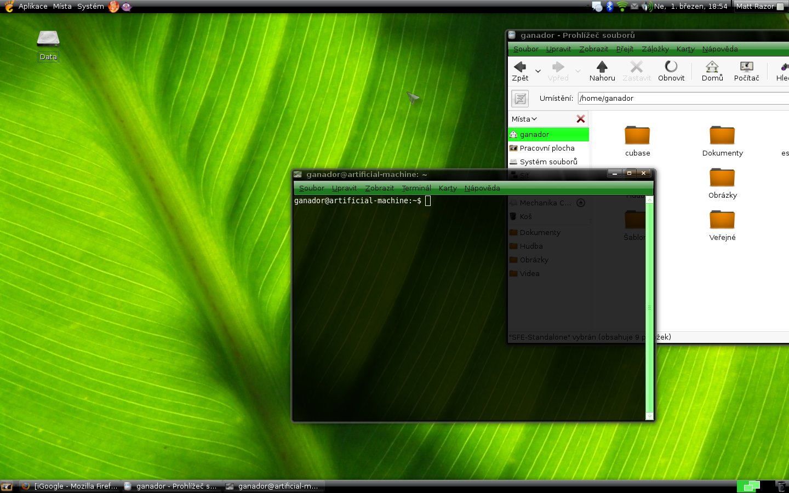Switch to ganador Prohlížeč taskbar button
789x493 pixels.
(171, 486)
